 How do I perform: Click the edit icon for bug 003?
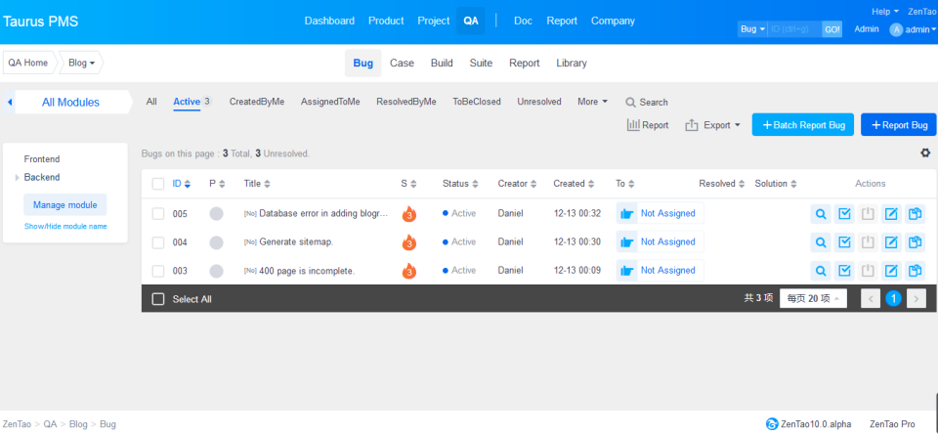point(891,271)
